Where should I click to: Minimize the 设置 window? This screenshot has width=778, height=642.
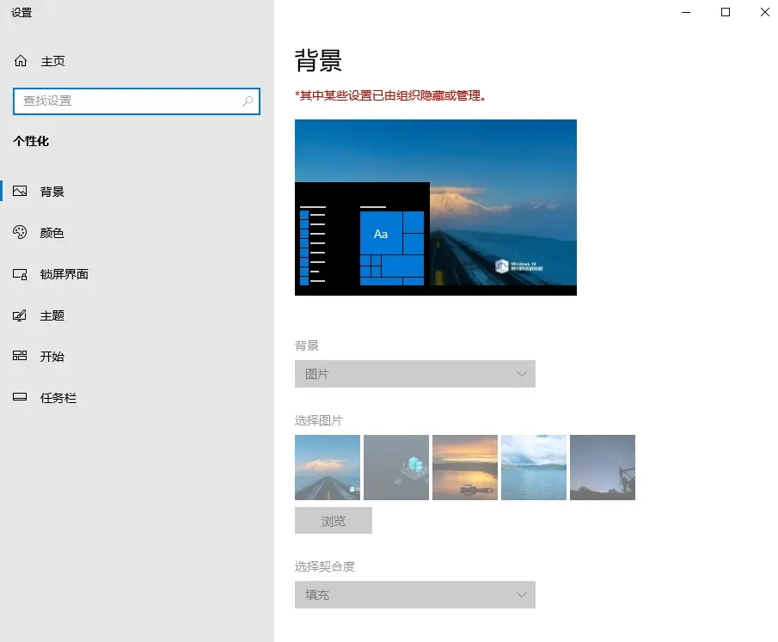click(686, 12)
